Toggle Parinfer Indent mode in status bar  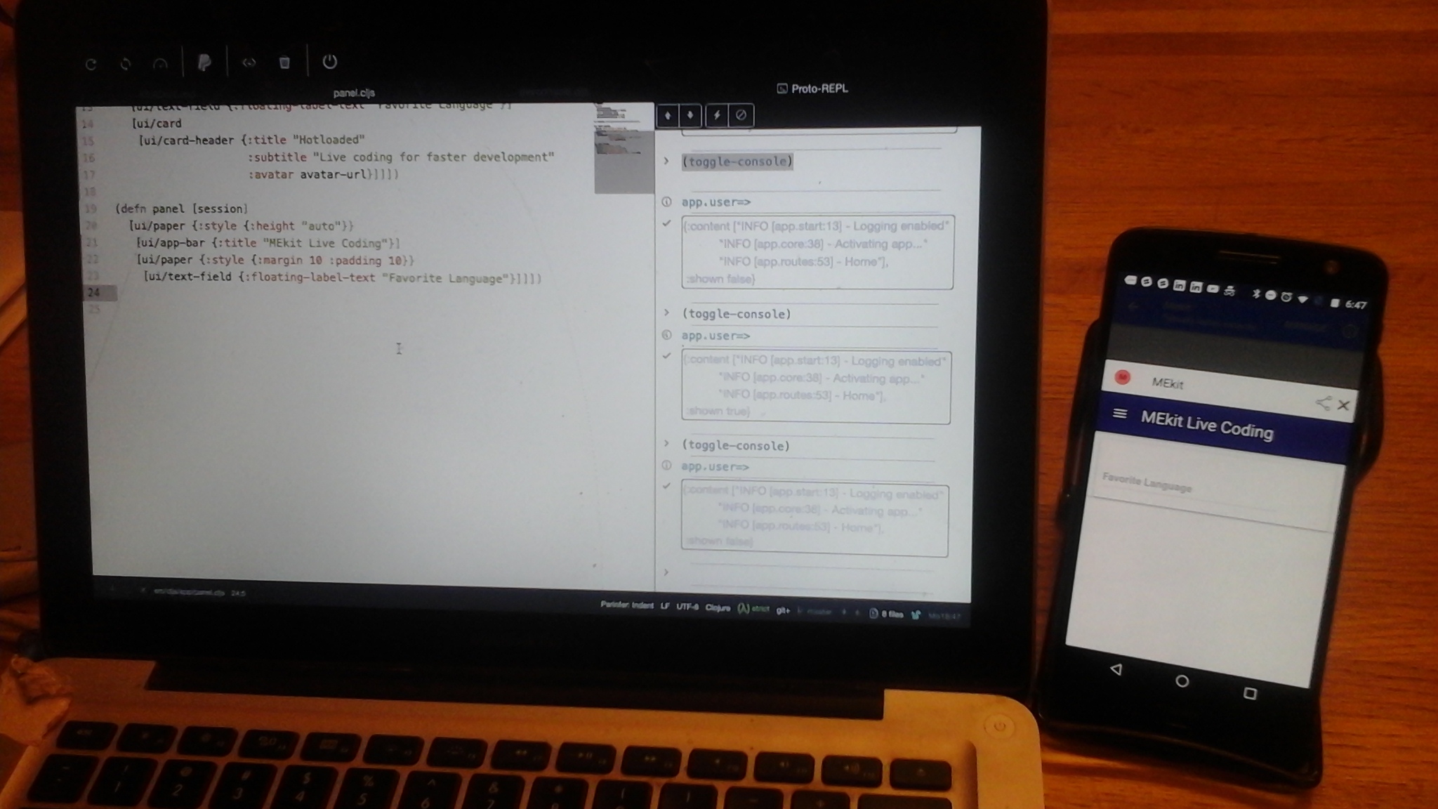(x=626, y=605)
